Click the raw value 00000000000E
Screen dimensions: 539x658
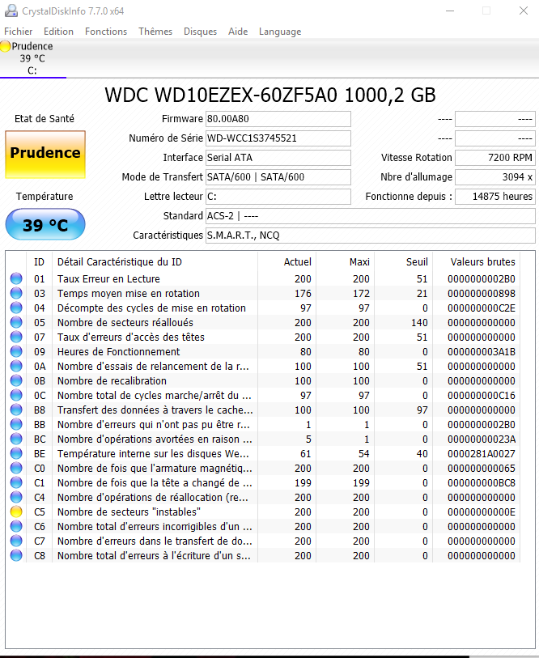click(482, 512)
